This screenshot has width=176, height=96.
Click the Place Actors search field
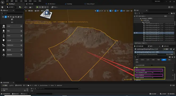(x=12, y=13)
